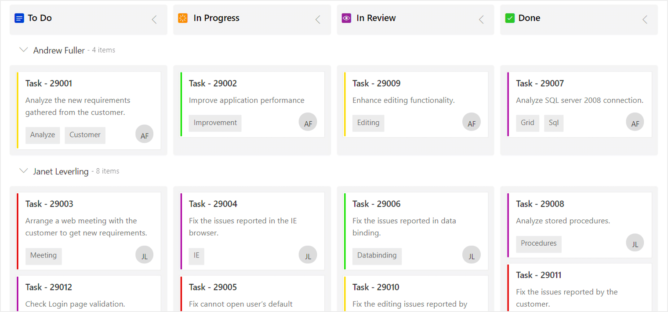Collapse the Andrew Fuller swimlane

(24, 50)
